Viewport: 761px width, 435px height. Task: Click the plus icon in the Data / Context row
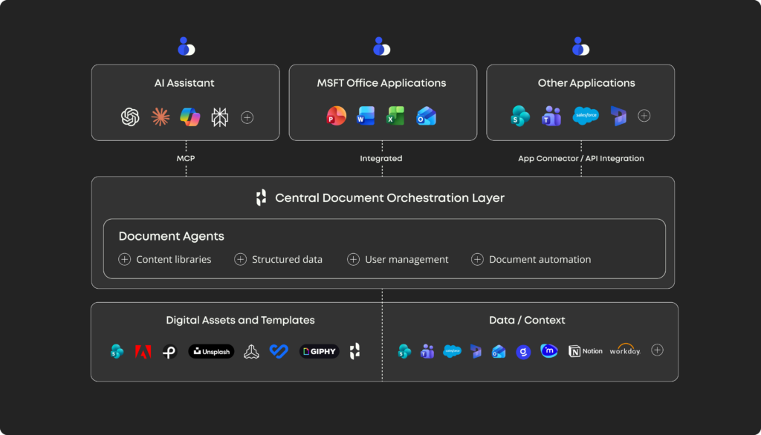click(x=657, y=350)
